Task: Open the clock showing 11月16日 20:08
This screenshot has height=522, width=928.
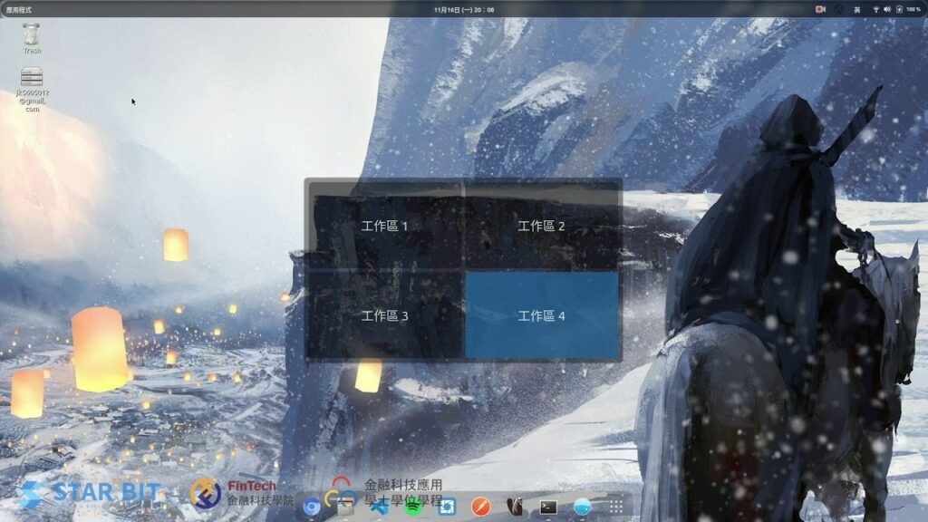Action: (464, 9)
